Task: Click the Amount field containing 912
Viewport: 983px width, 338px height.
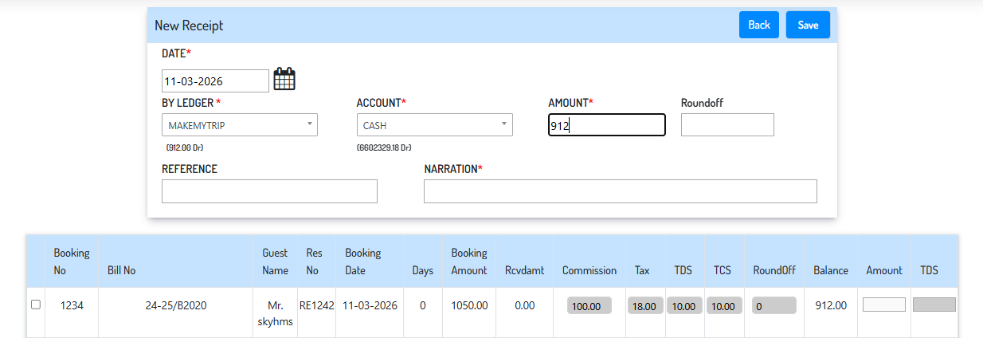Action: (606, 125)
